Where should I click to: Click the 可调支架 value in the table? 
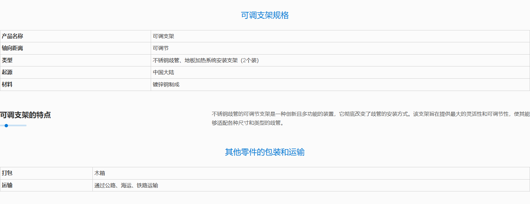point(163,36)
